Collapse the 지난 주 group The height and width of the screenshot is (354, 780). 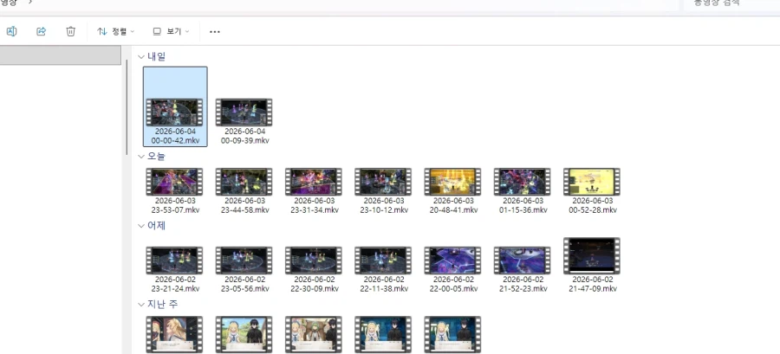[141, 305]
